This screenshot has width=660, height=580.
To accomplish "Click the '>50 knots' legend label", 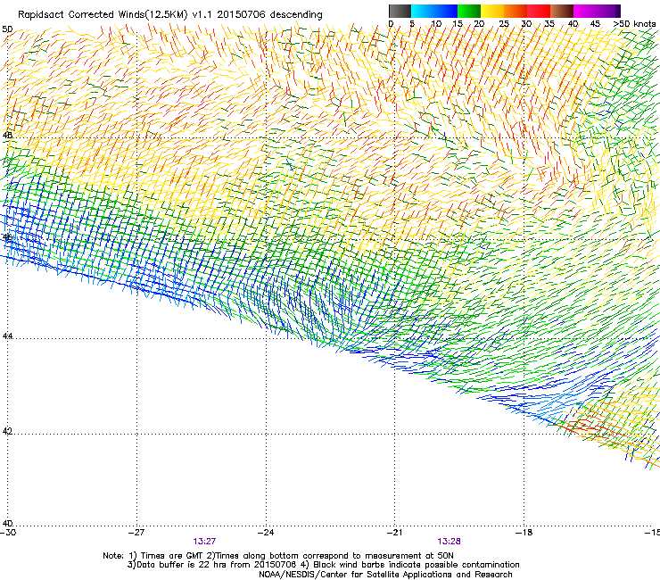I will [634, 24].
